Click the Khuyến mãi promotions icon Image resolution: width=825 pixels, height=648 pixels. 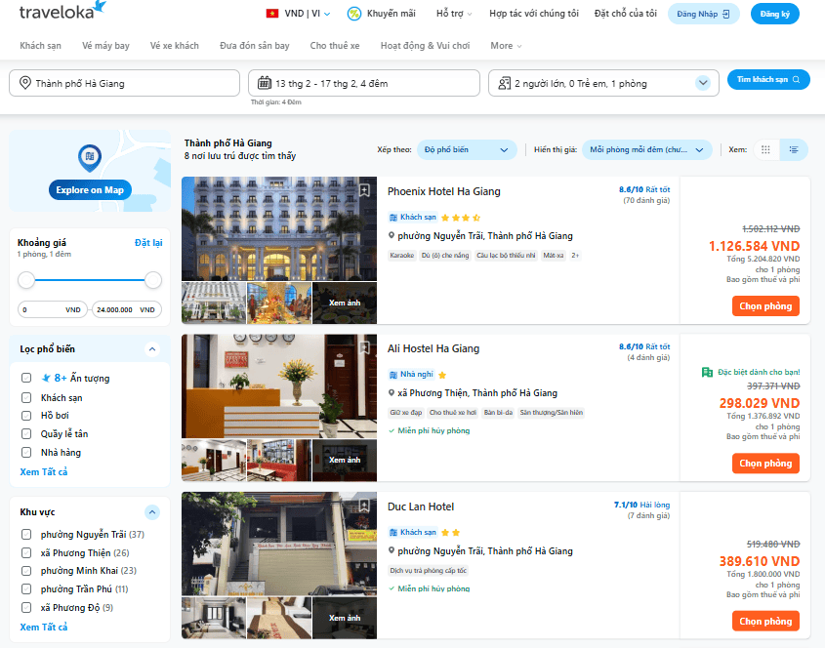click(x=354, y=14)
